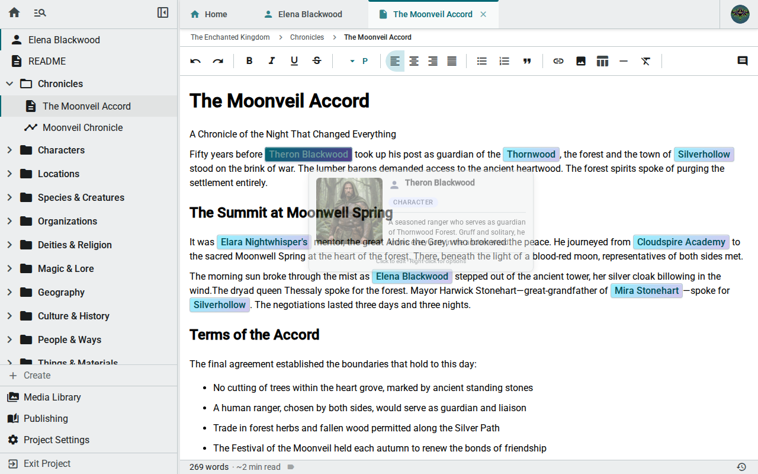Toggle underline formatting
Viewport: 758px width, 474px height.
click(x=294, y=61)
